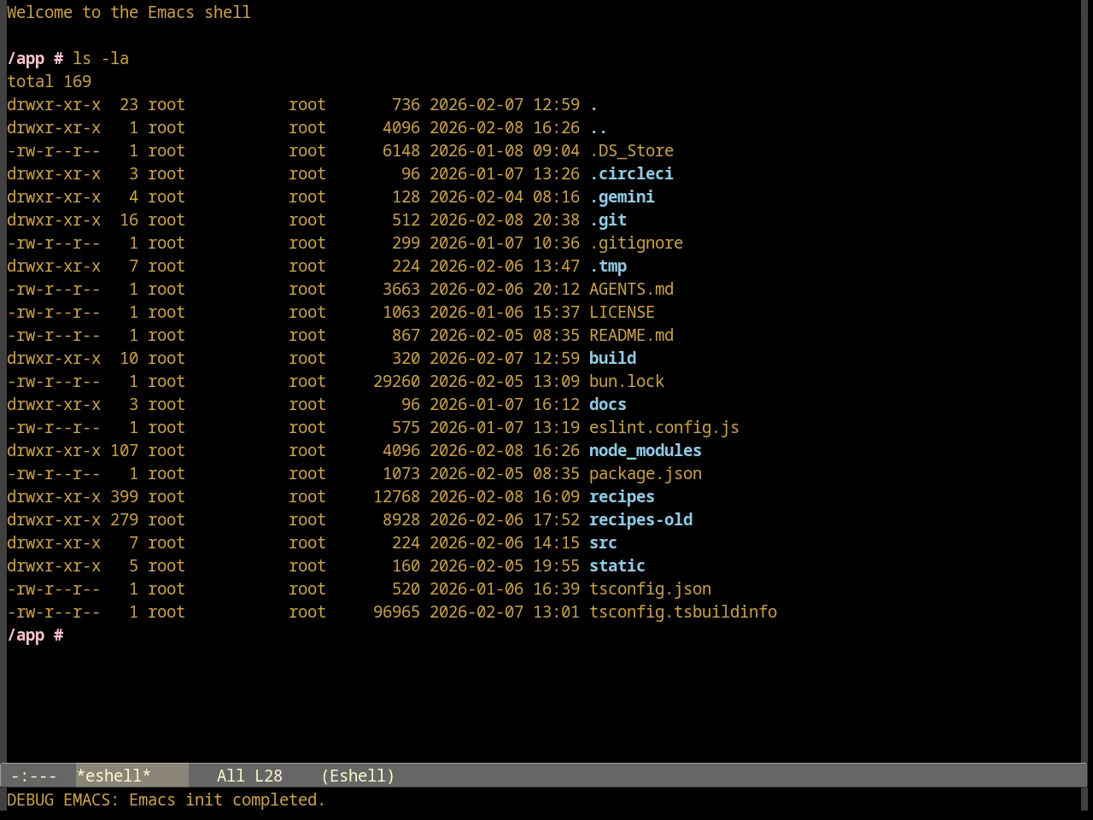Click the node_modules directory name
Viewport: 1093px width, 820px height.
[x=646, y=450]
